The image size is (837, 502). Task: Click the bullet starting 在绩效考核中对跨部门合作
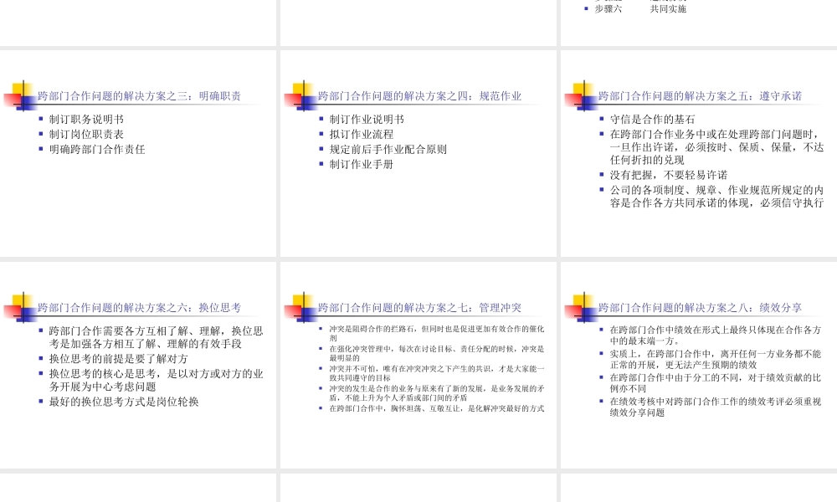tap(716, 407)
